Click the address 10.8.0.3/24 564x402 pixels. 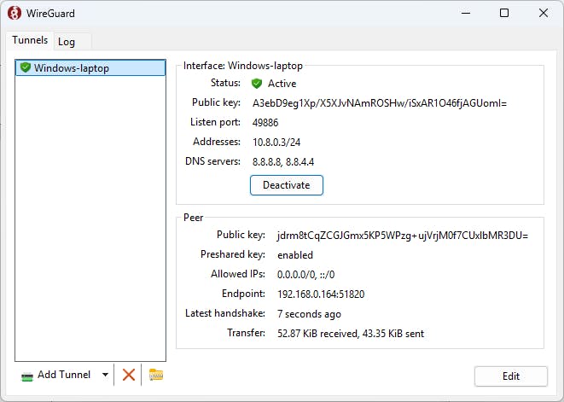276,143
